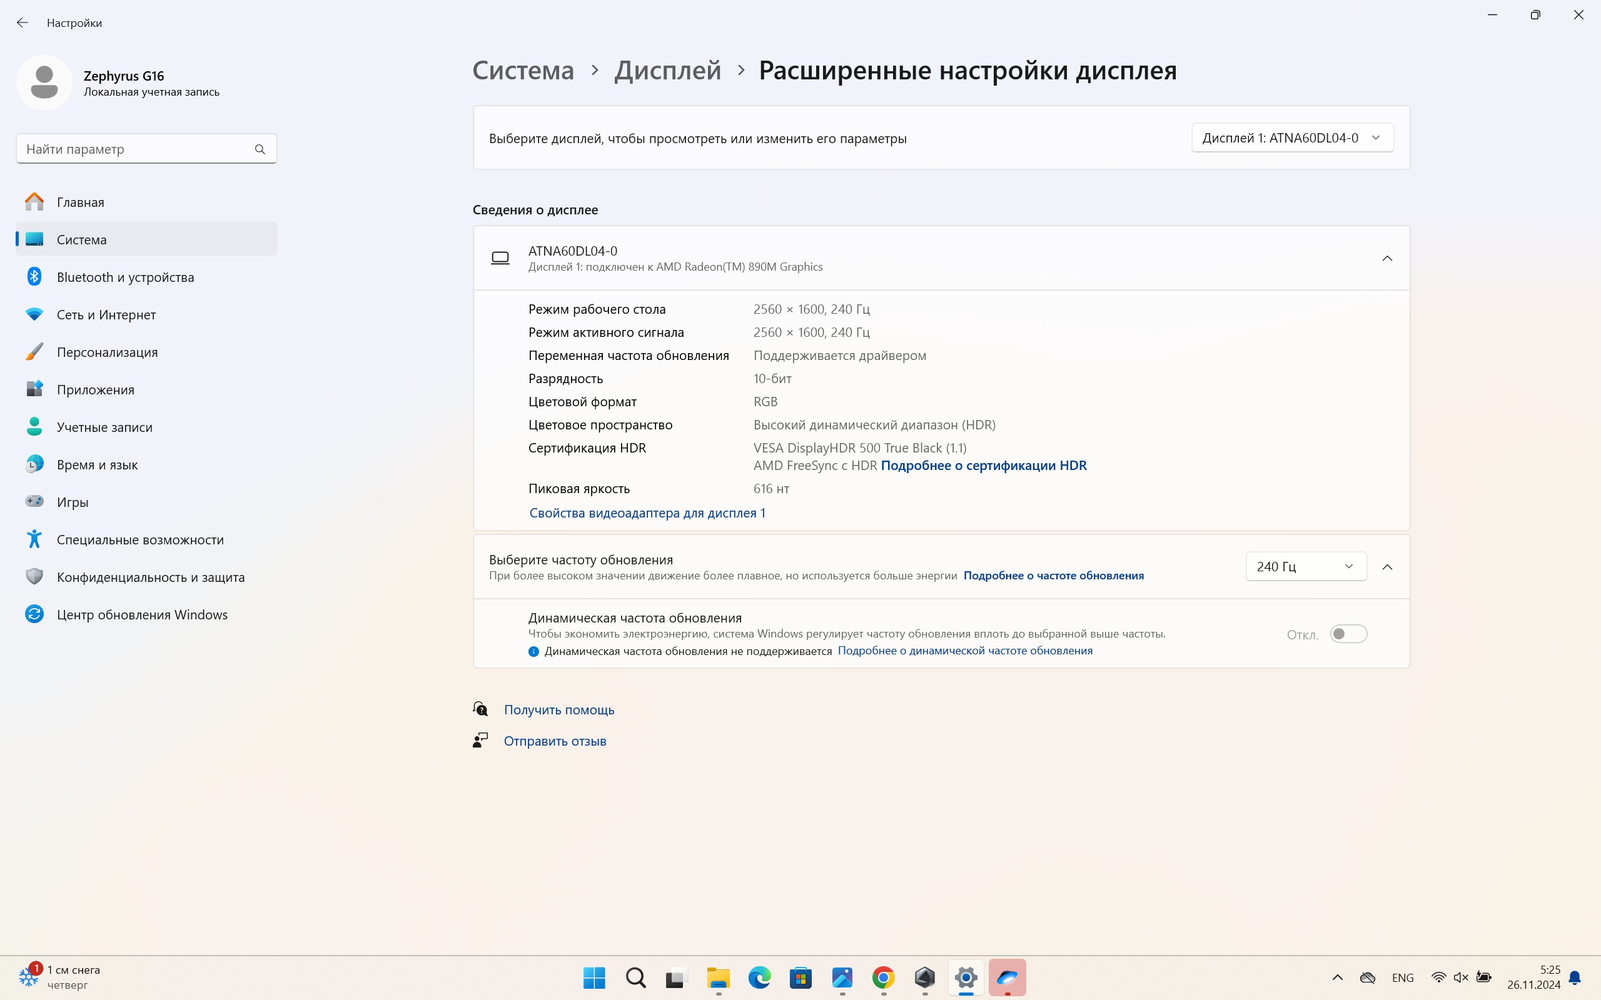Open Приложения settings

click(146, 389)
